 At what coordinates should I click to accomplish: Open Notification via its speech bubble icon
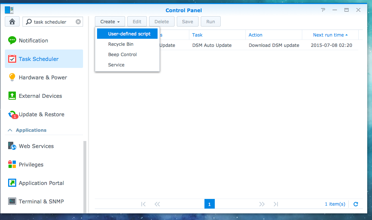tap(12, 40)
